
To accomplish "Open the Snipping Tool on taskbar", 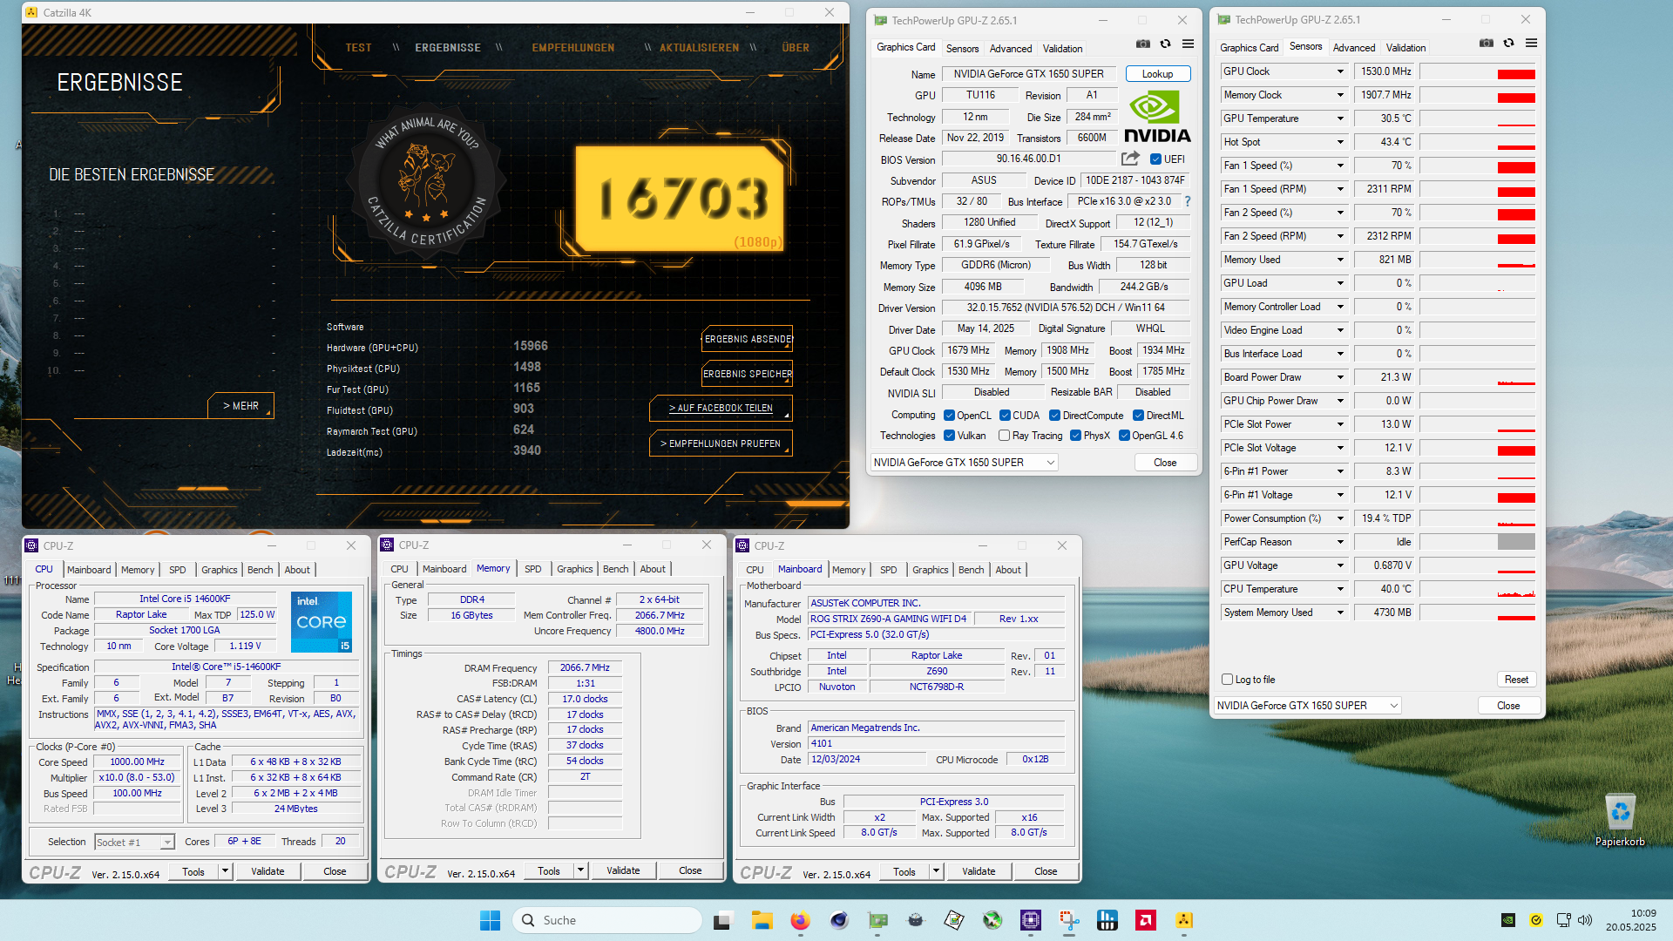I will pos(1069,920).
